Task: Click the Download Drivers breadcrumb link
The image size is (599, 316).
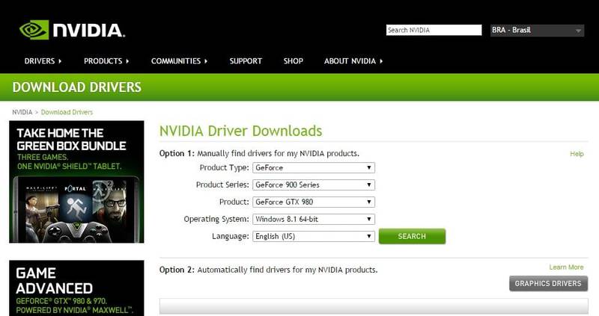Action: [x=67, y=112]
